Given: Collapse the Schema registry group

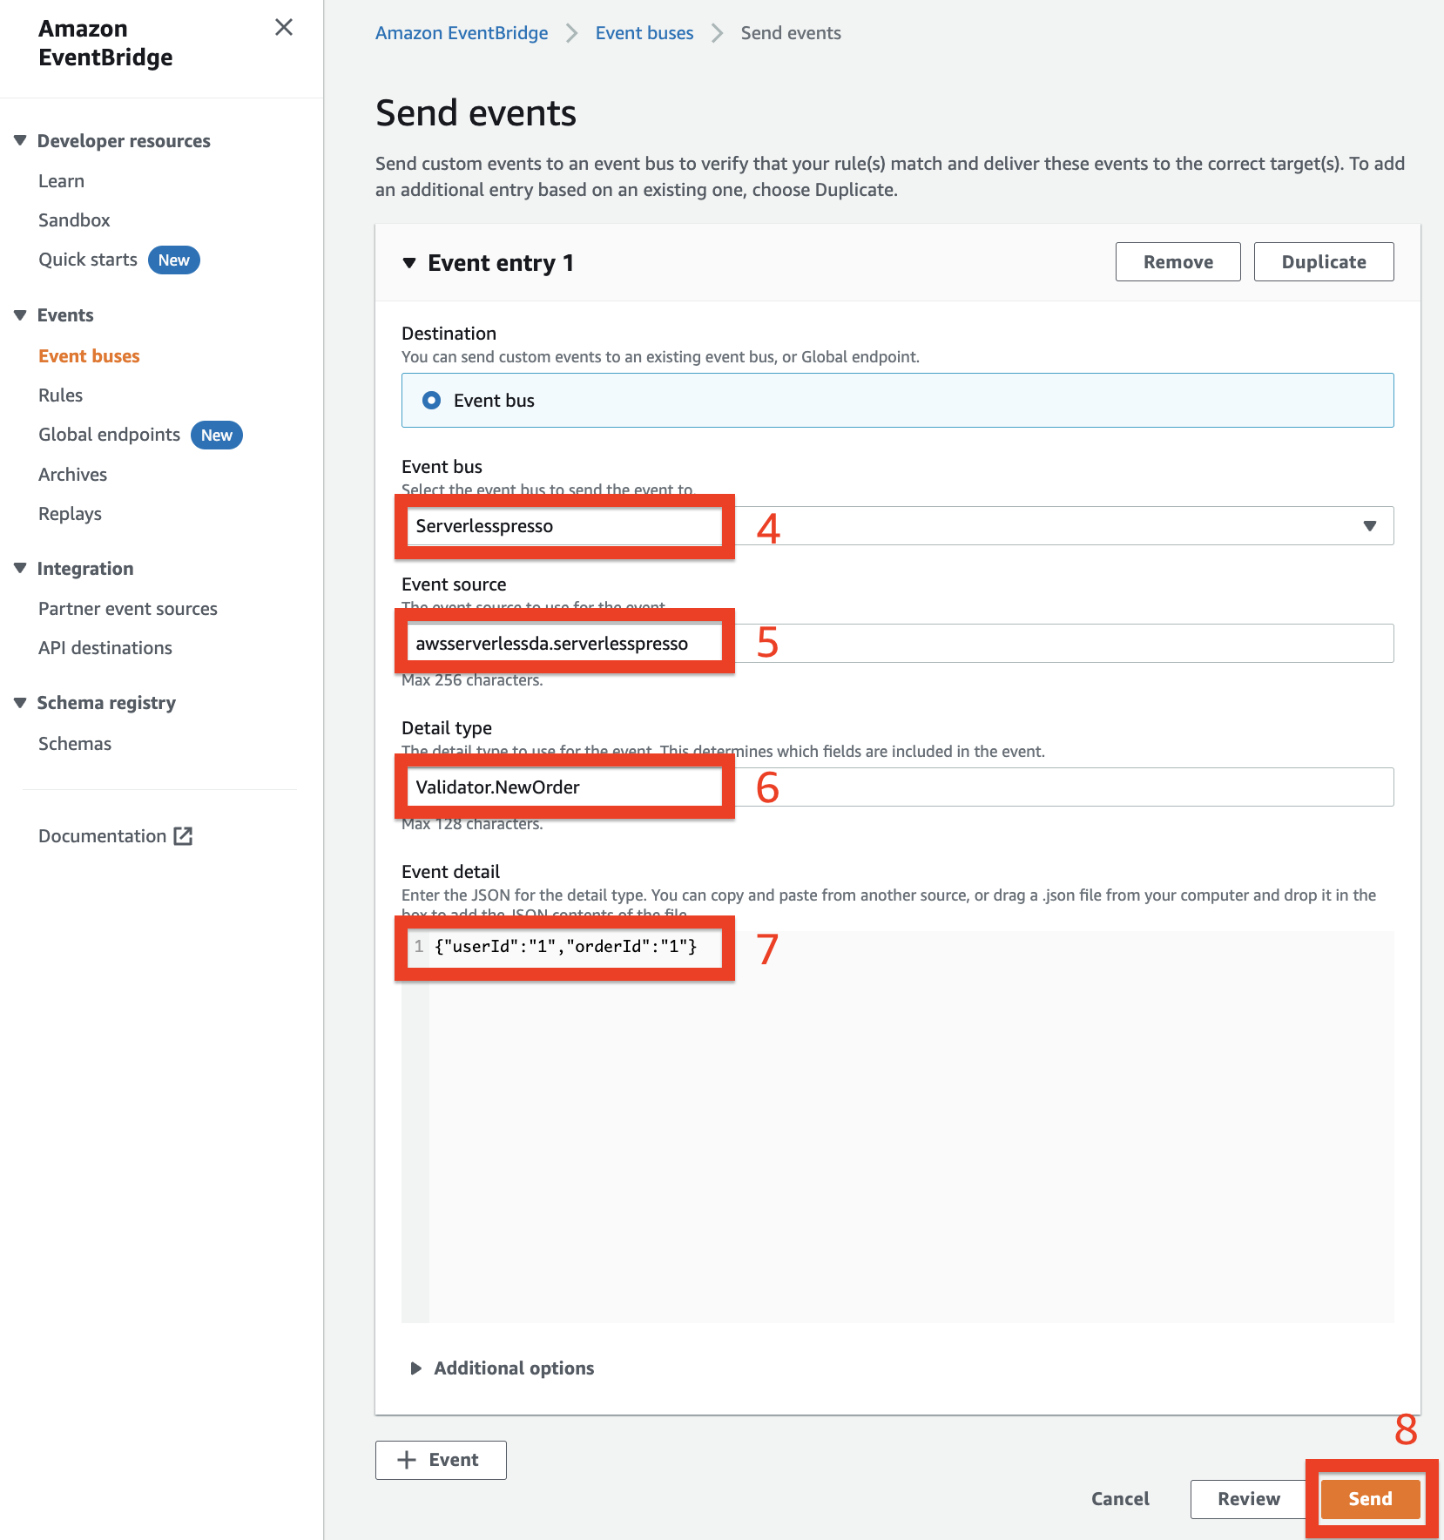Looking at the screenshot, I should click(20, 703).
